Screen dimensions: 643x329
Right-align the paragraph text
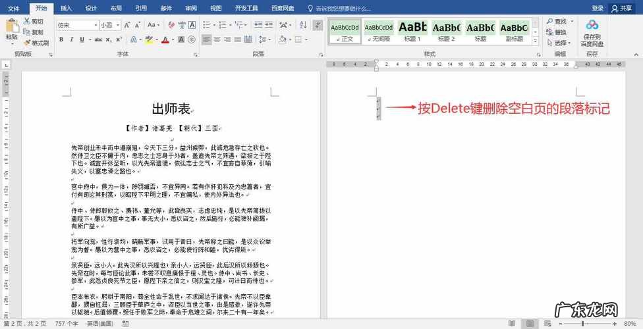click(x=227, y=39)
